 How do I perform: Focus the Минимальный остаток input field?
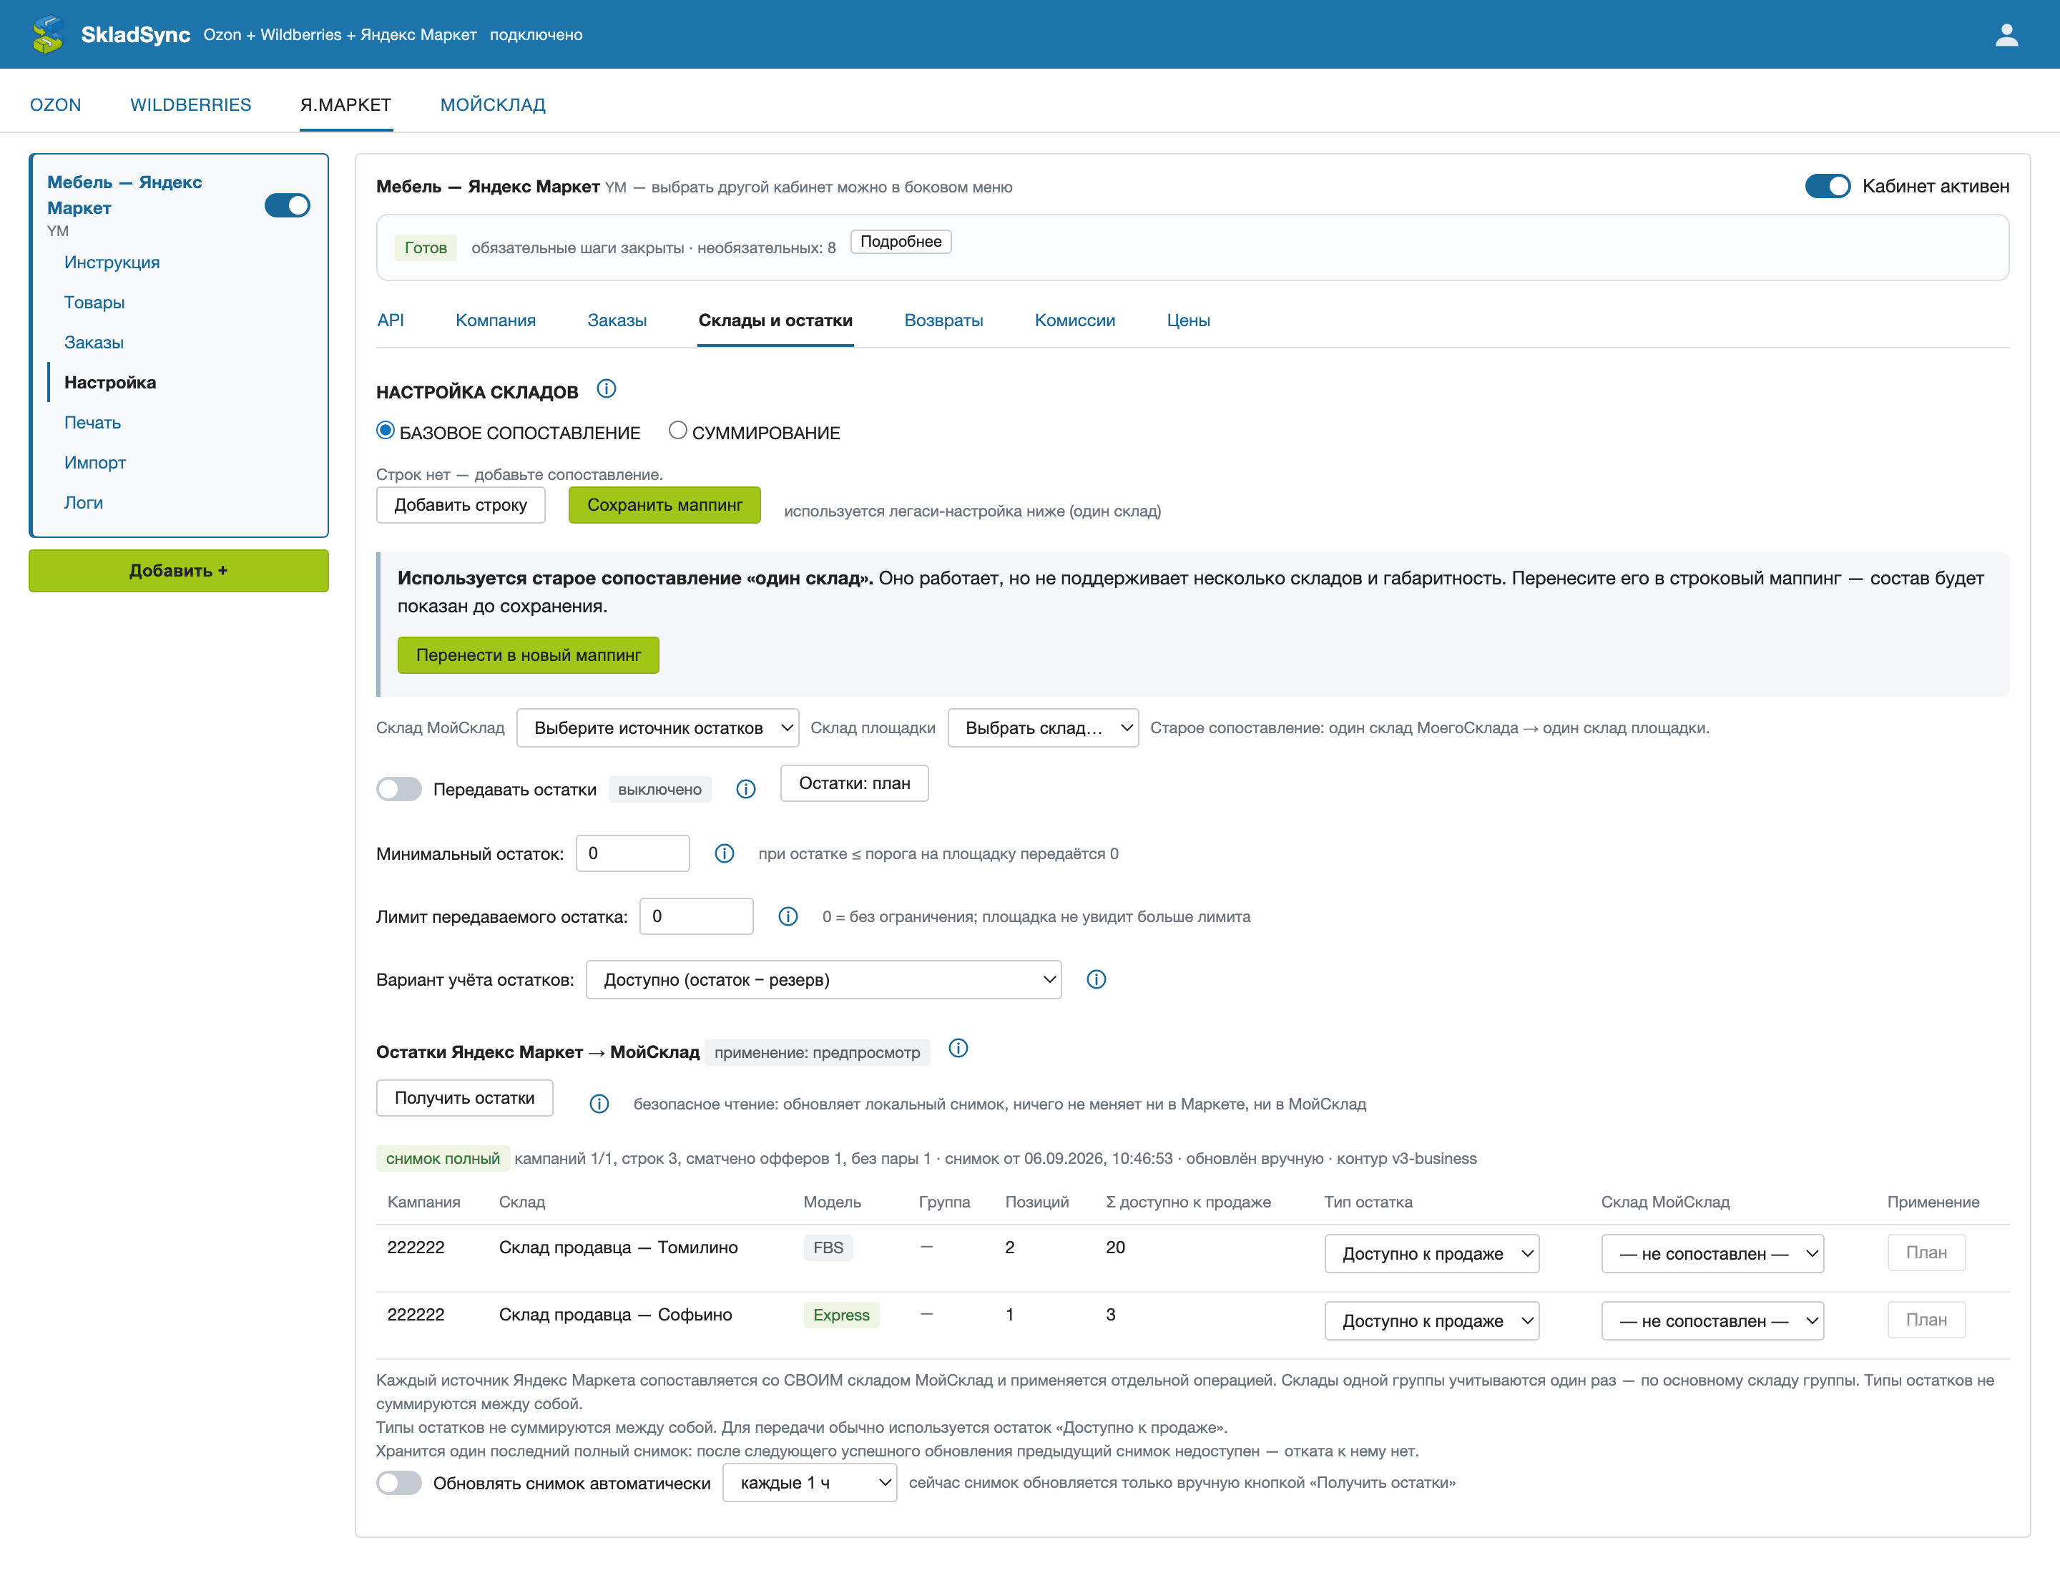click(633, 854)
